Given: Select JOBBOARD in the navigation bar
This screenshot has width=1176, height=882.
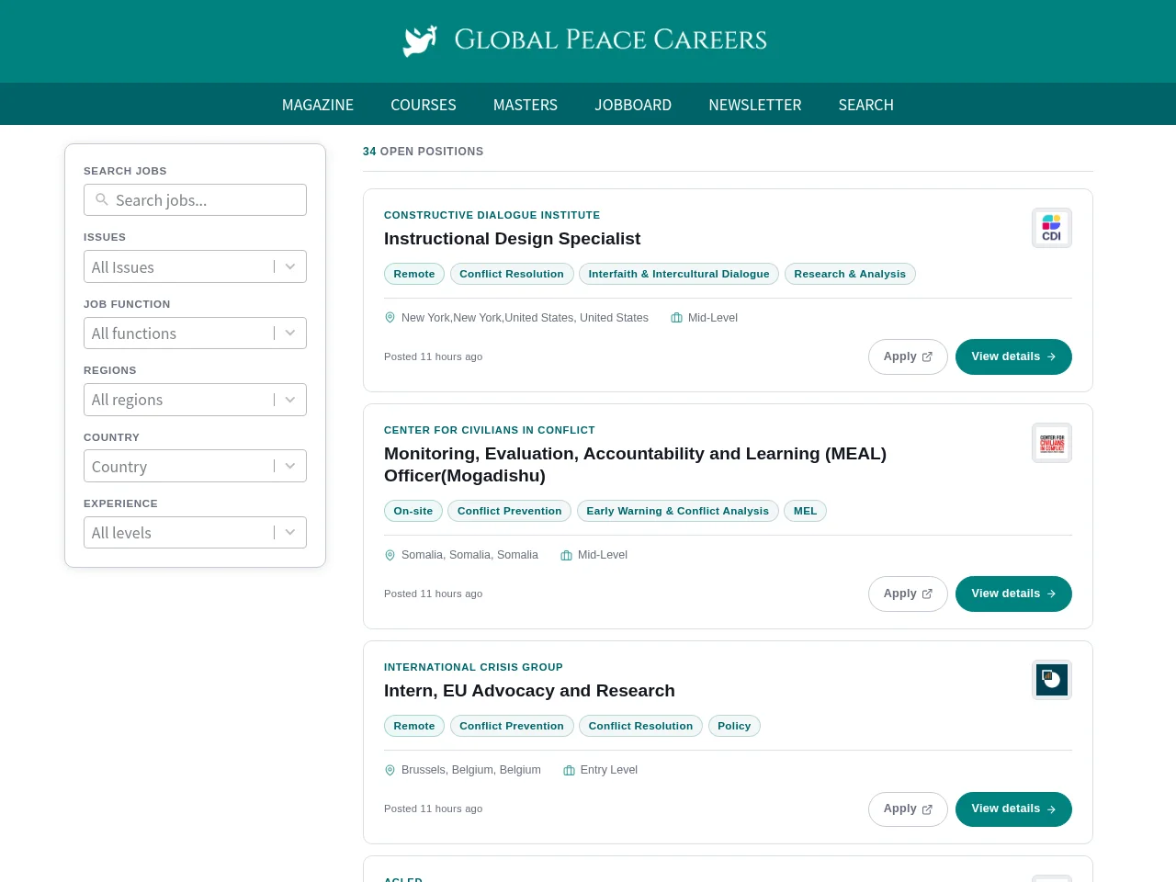Looking at the screenshot, I should [633, 105].
